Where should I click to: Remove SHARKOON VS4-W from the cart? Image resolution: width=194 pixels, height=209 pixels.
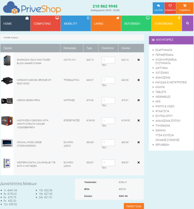139,60
